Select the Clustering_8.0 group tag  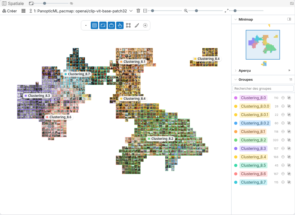[x=253, y=98]
